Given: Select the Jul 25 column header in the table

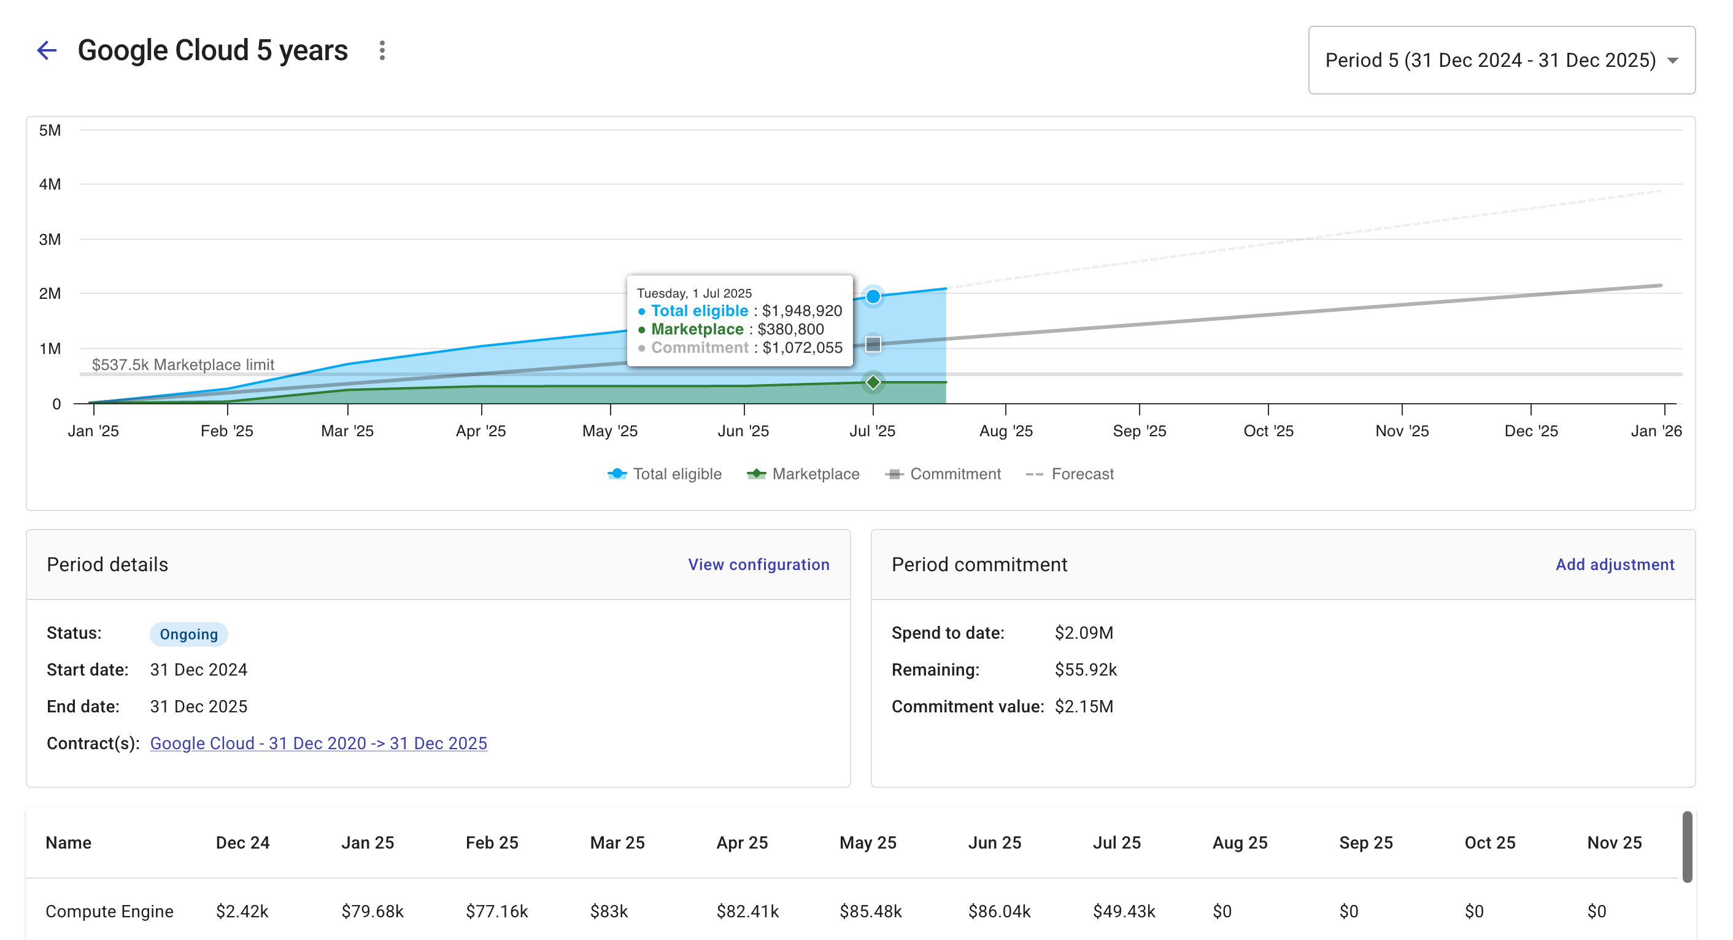Looking at the screenshot, I should pos(1117,842).
